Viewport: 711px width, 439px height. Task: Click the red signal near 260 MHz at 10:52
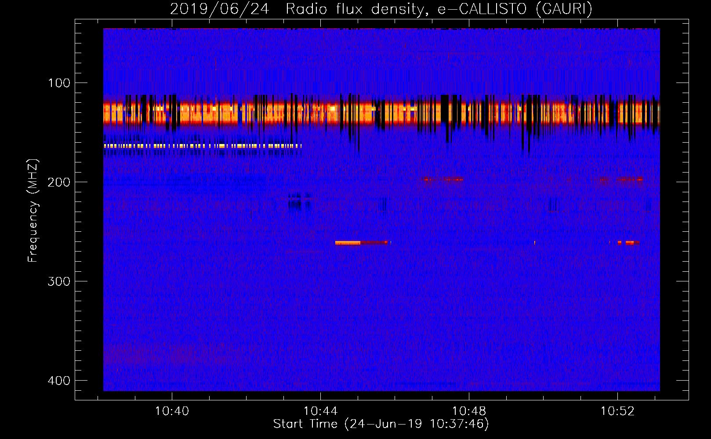click(x=628, y=242)
